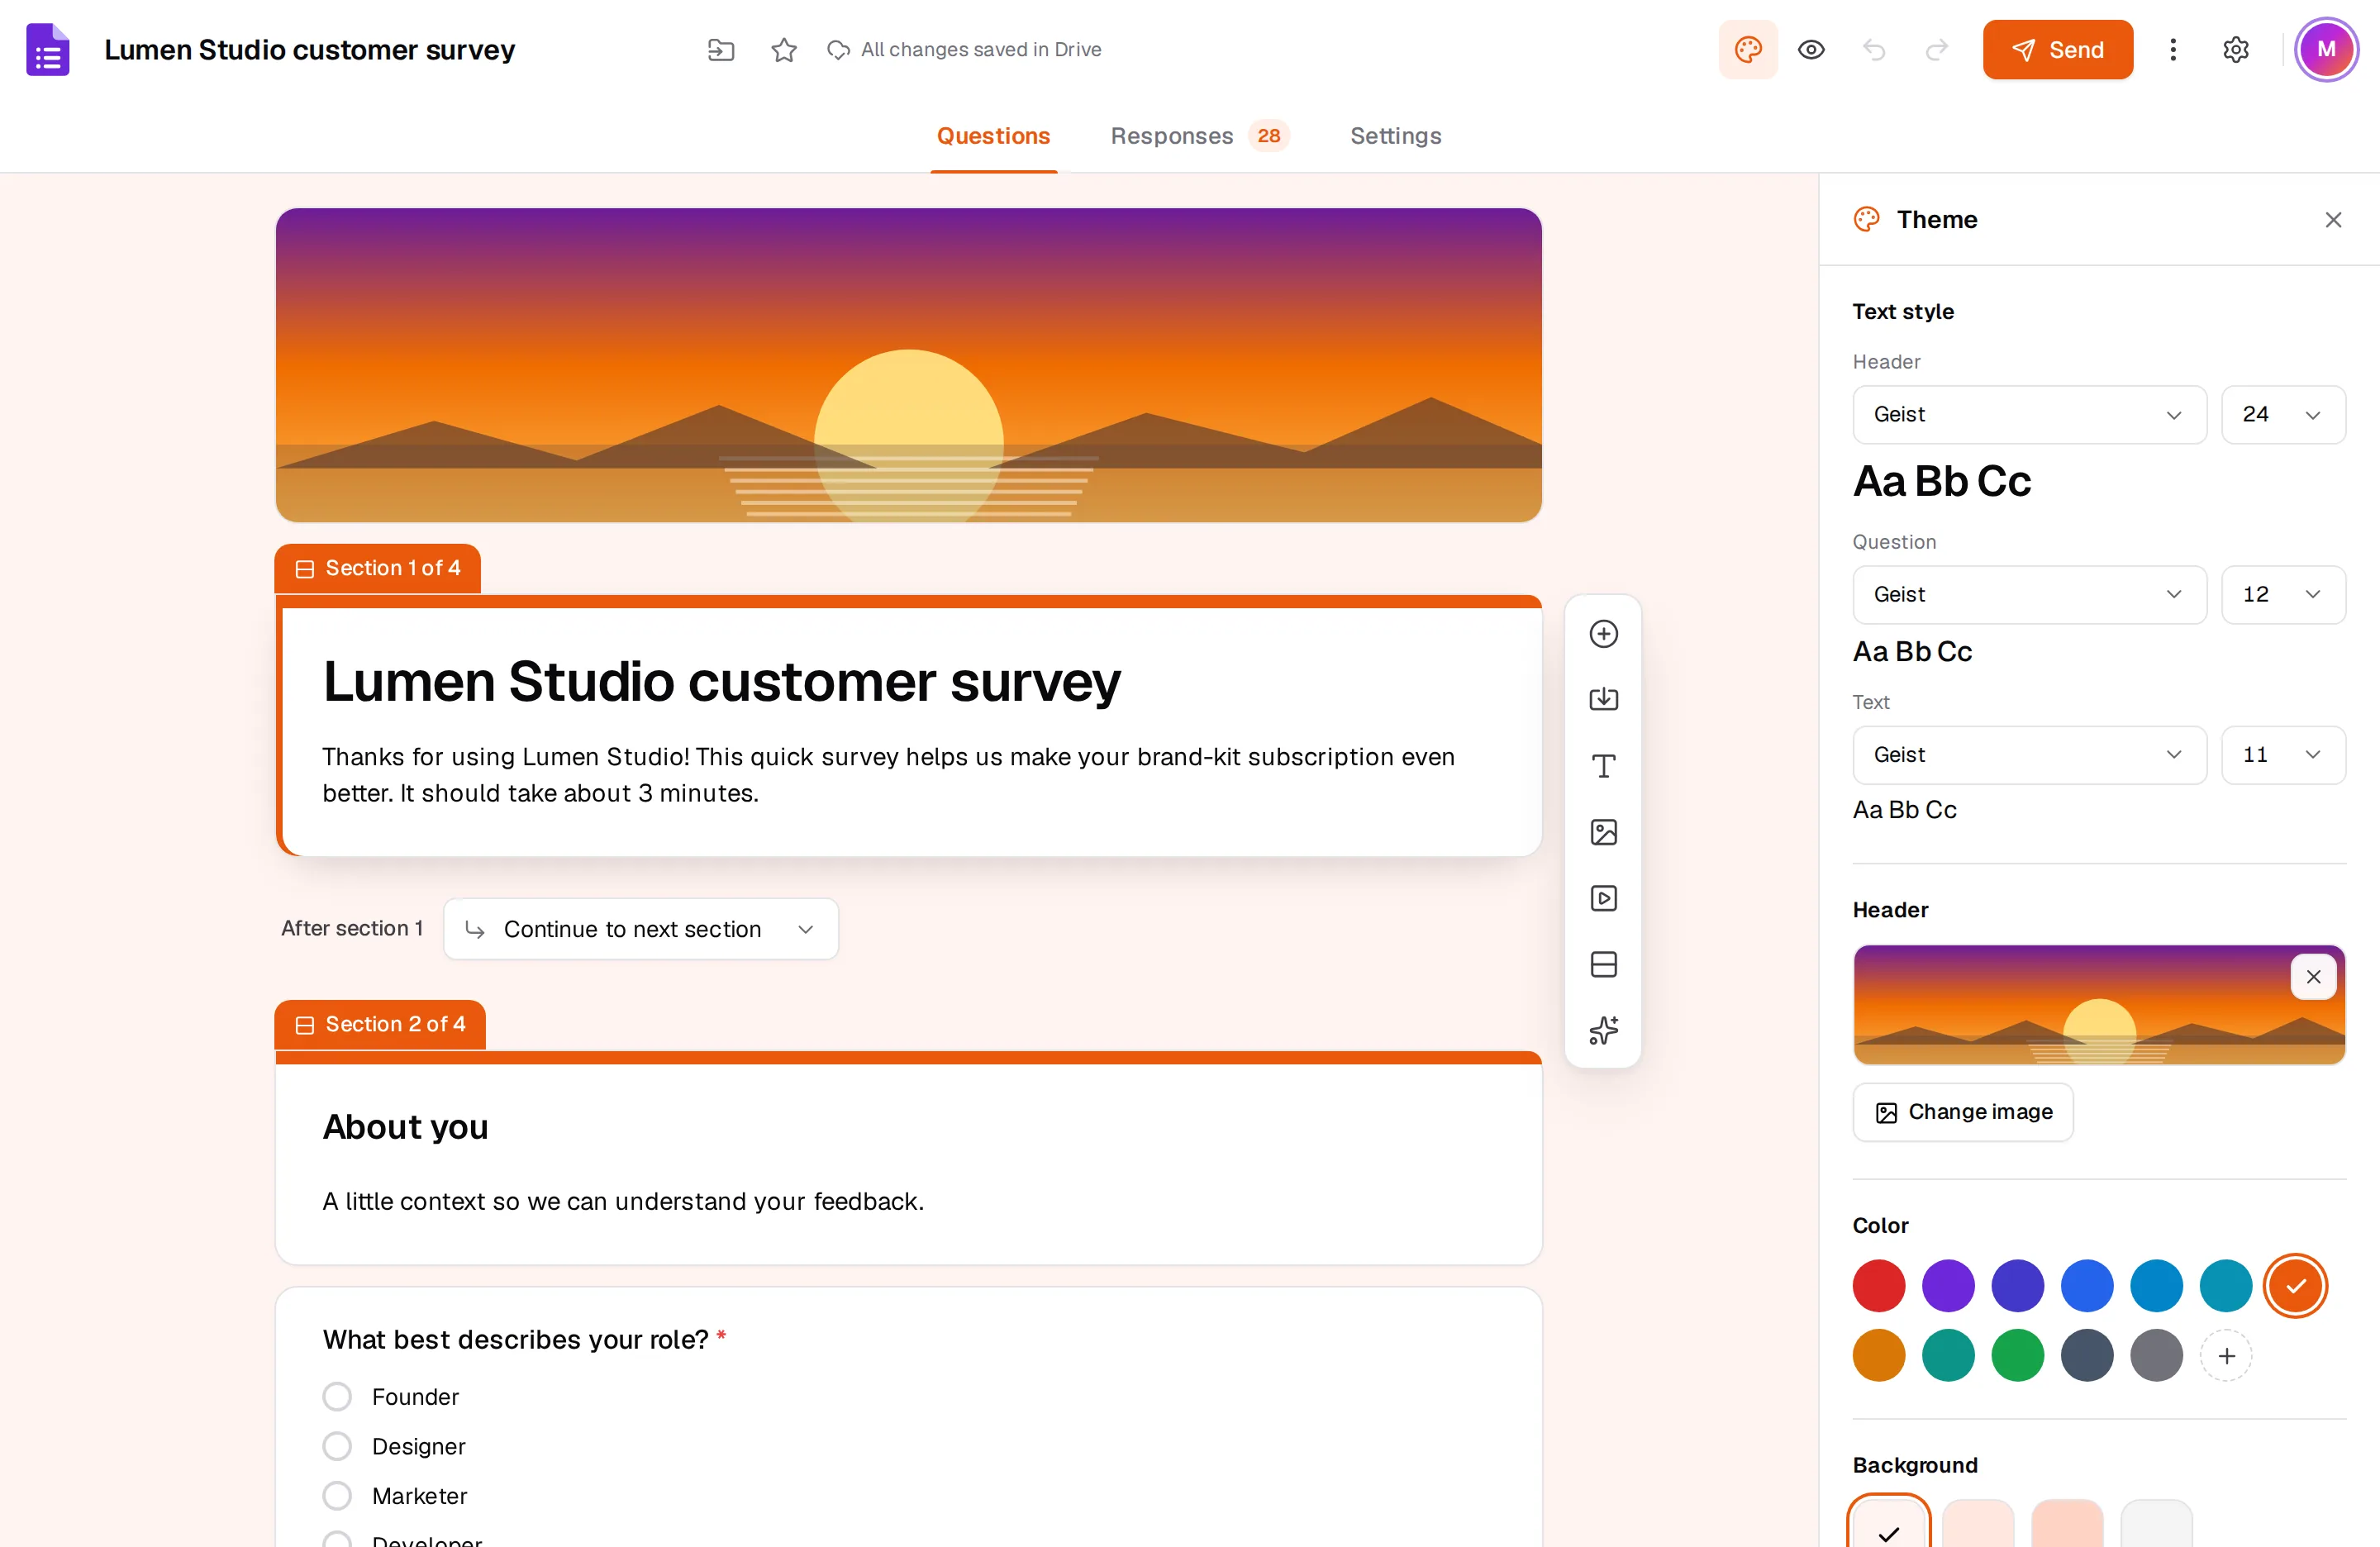
Task: Select the Marketer radio option
Action: click(x=337, y=1495)
